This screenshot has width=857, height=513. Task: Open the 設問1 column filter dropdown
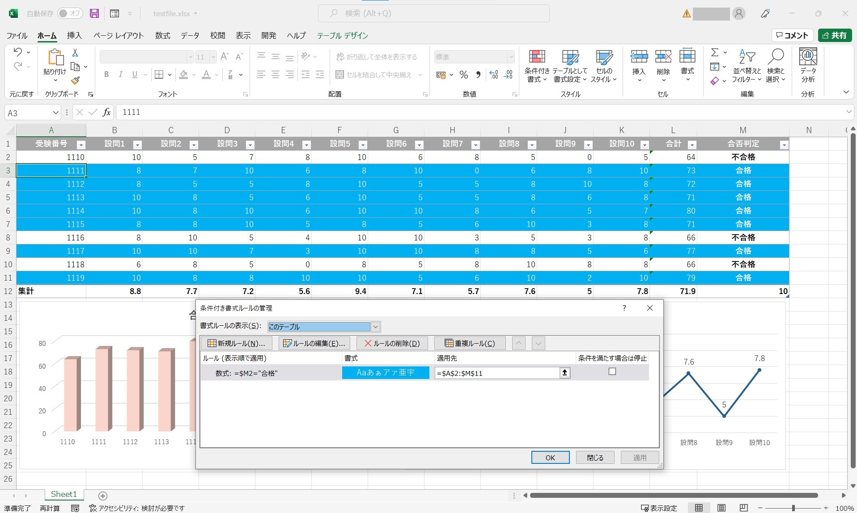[137, 145]
